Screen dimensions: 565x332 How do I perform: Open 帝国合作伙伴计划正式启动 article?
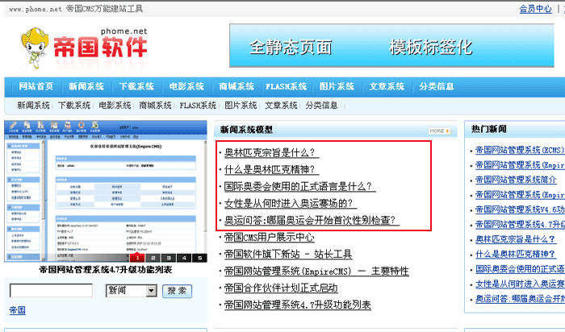coord(281,288)
